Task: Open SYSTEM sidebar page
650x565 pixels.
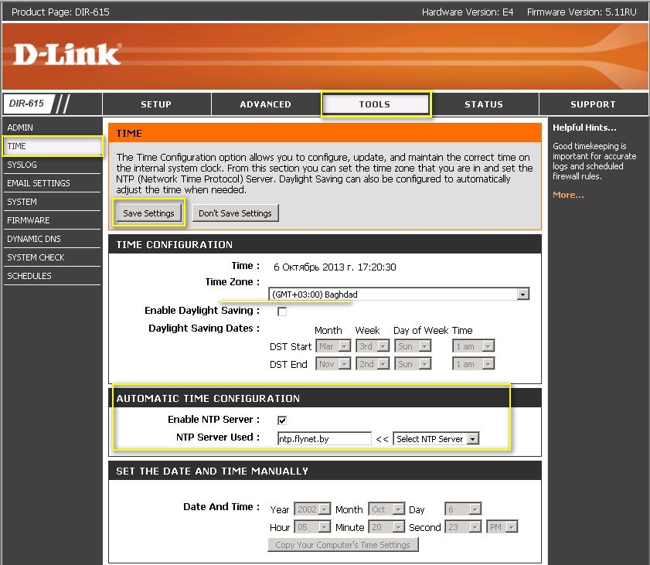Action: coord(52,202)
